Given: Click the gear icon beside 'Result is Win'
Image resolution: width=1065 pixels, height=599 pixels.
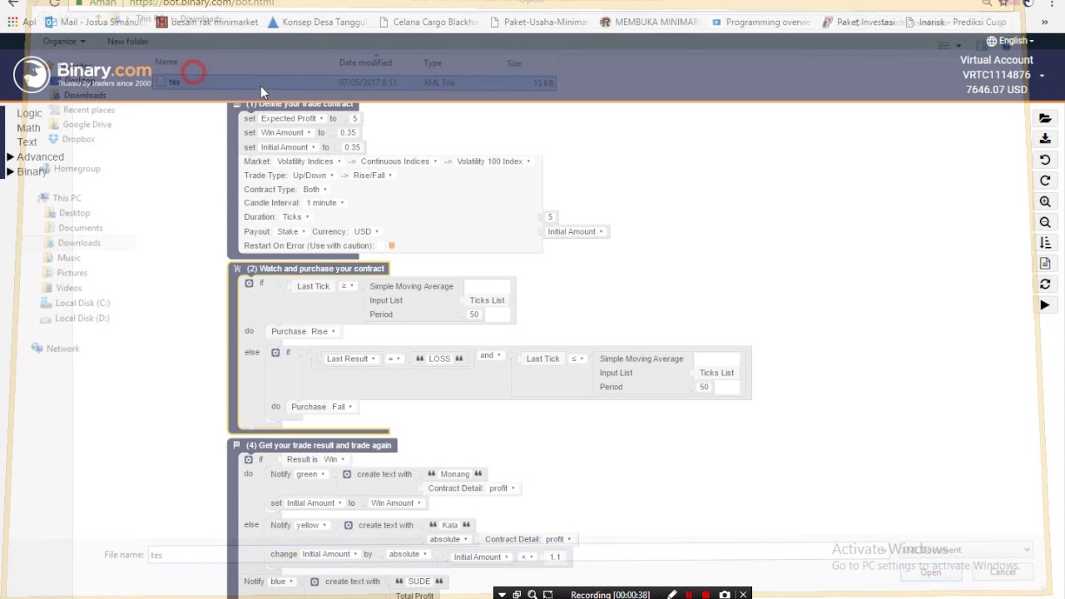Looking at the screenshot, I should click(249, 459).
